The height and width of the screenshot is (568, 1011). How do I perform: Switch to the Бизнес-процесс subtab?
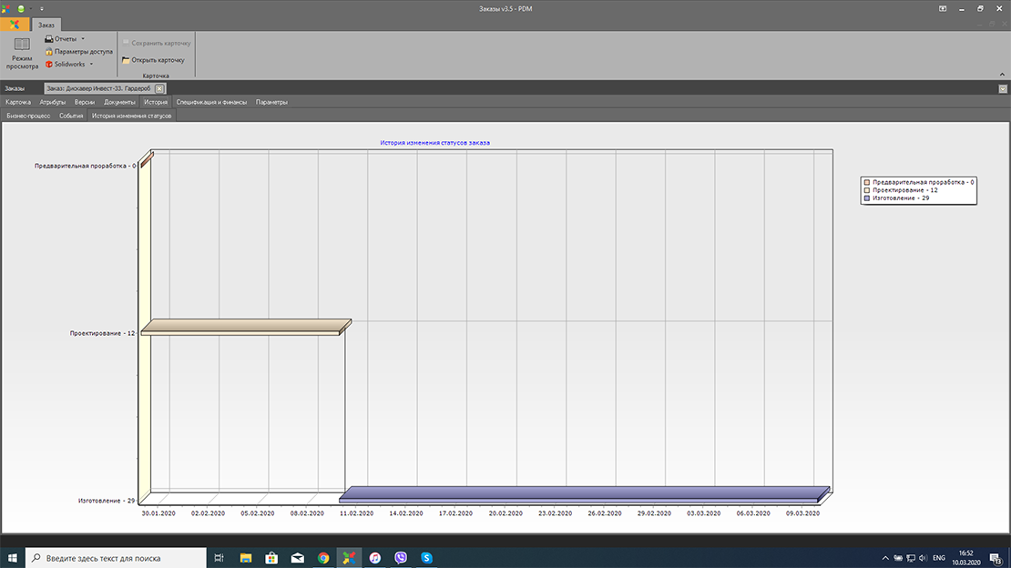28,116
